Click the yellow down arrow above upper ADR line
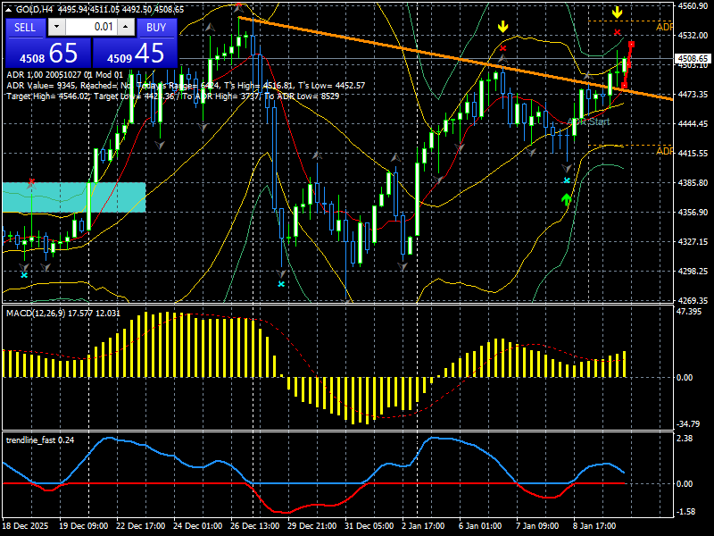The image size is (714, 536). point(617,12)
